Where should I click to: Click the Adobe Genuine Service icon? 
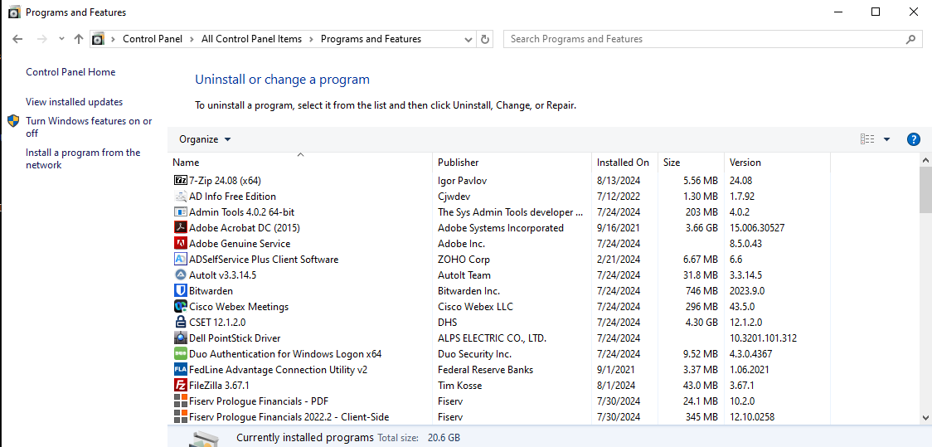[x=180, y=244]
